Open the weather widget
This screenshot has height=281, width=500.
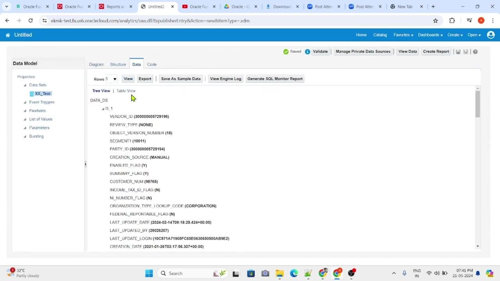23,273
